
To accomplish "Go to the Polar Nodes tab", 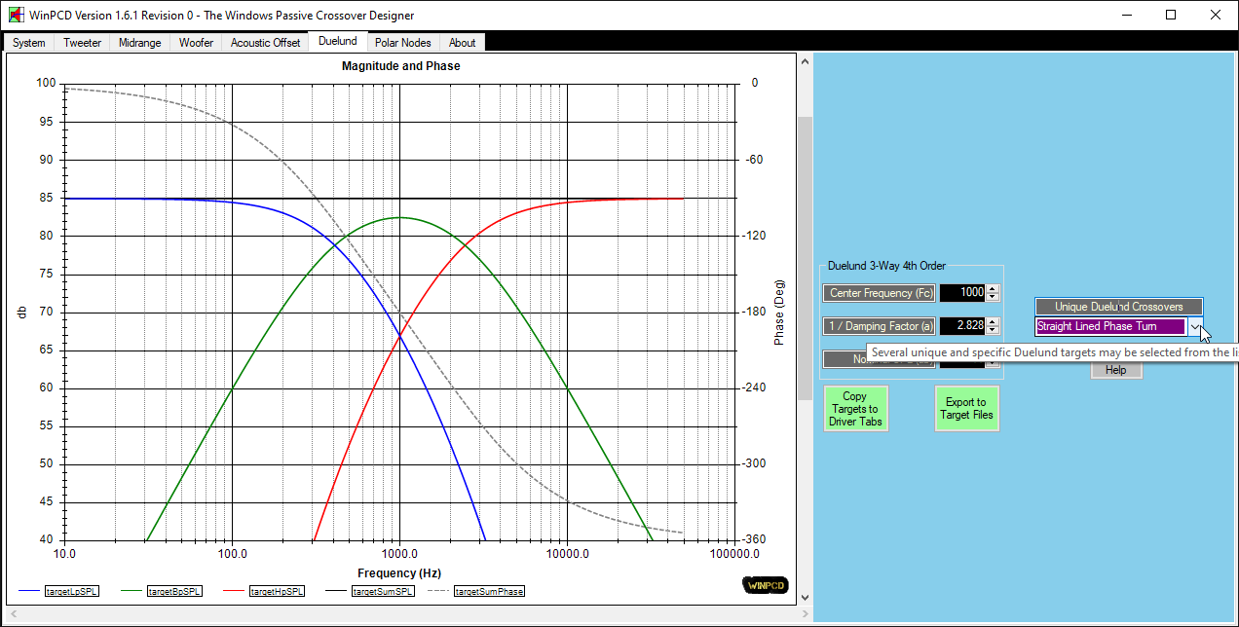I will (402, 43).
